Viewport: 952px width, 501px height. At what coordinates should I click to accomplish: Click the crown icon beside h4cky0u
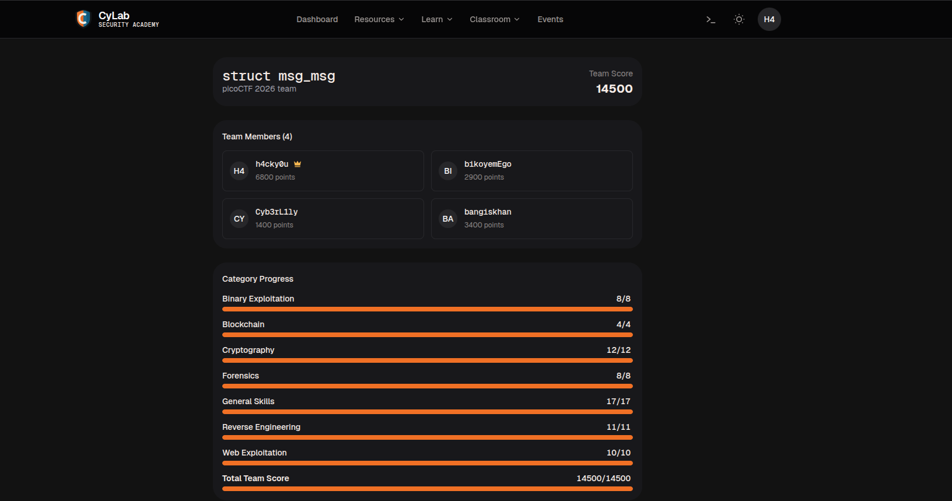(x=297, y=164)
